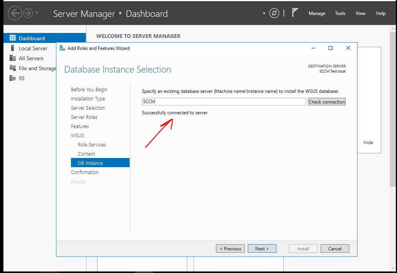Image resolution: width=397 pixels, height=273 pixels.
Task: Expand the dropdown arrow beside refresh
Action: pos(264,13)
